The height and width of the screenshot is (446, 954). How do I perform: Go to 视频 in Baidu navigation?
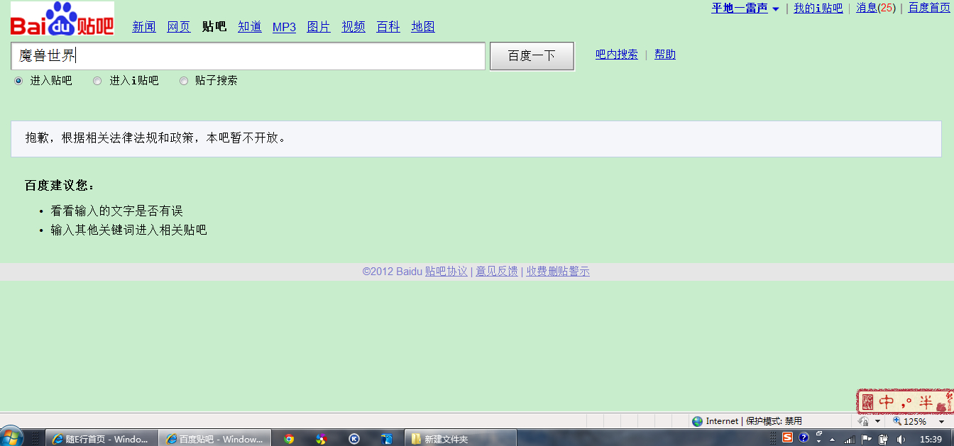353,27
